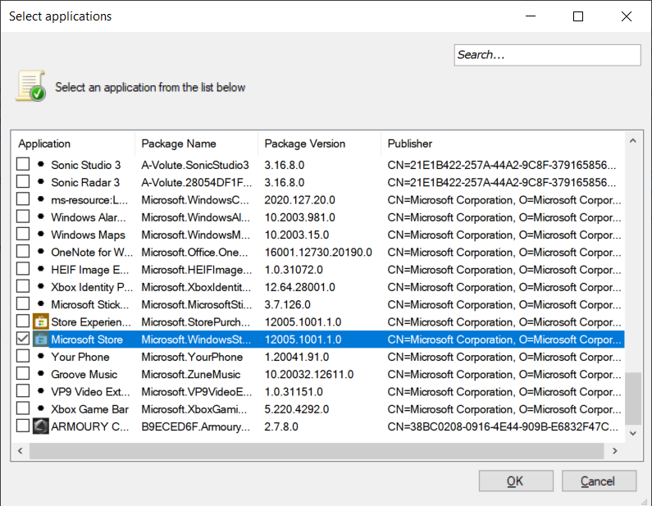Select the ARMOURY Crate checkbox
This screenshot has height=506, width=652.
coord(23,426)
